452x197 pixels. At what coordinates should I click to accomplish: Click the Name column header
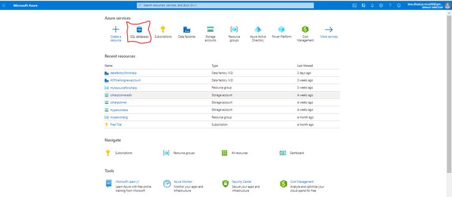pyautogui.click(x=108, y=66)
